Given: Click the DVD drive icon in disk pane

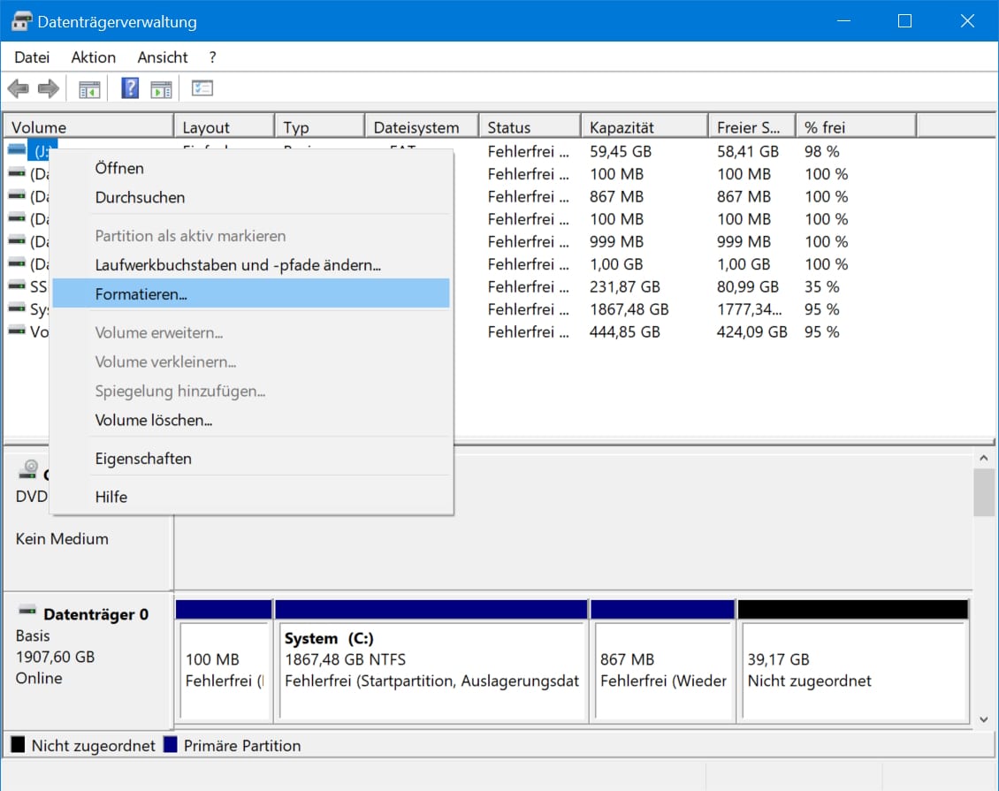Looking at the screenshot, I should (28, 468).
